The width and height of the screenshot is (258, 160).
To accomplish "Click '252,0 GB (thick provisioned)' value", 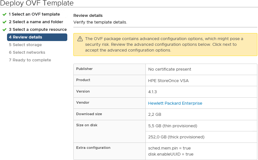I will [176, 137].
